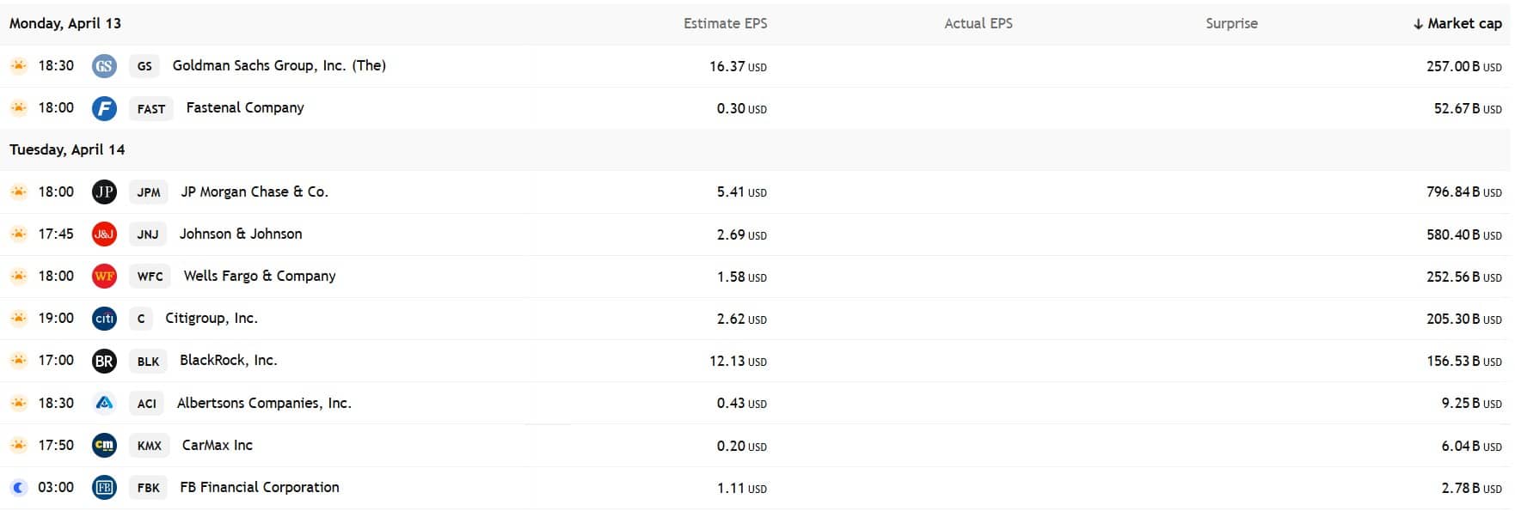
Task: Click the Citigroup citi logo
Action: pos(104,318)
